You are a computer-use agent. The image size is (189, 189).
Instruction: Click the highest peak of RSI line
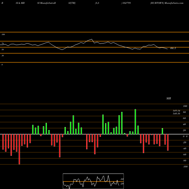(91, 39)
